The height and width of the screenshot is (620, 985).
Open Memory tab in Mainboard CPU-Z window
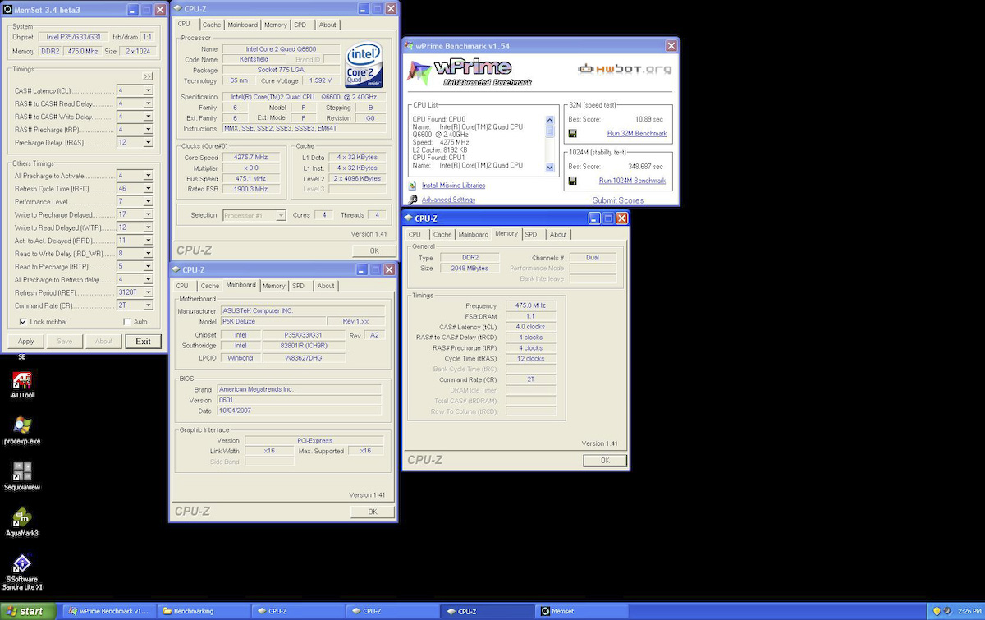coord(274,286)
